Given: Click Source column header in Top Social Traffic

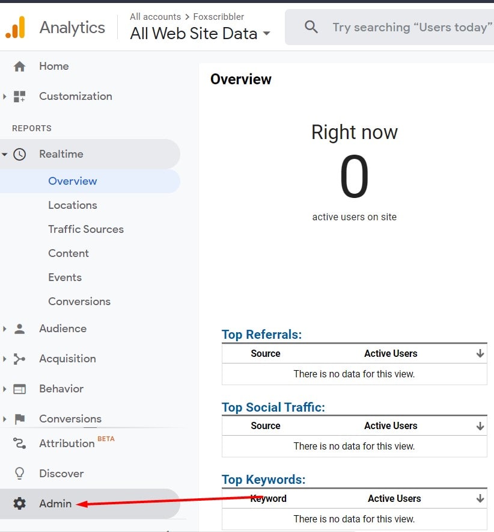Looking at the screenshot, I should 265,426.
